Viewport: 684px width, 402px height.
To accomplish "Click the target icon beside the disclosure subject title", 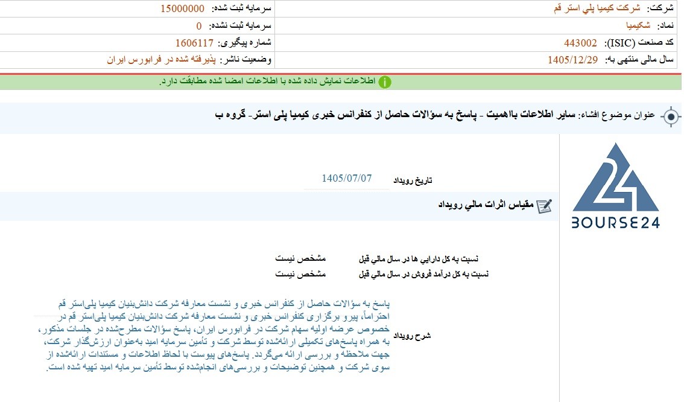I will [x=671, y=117].
